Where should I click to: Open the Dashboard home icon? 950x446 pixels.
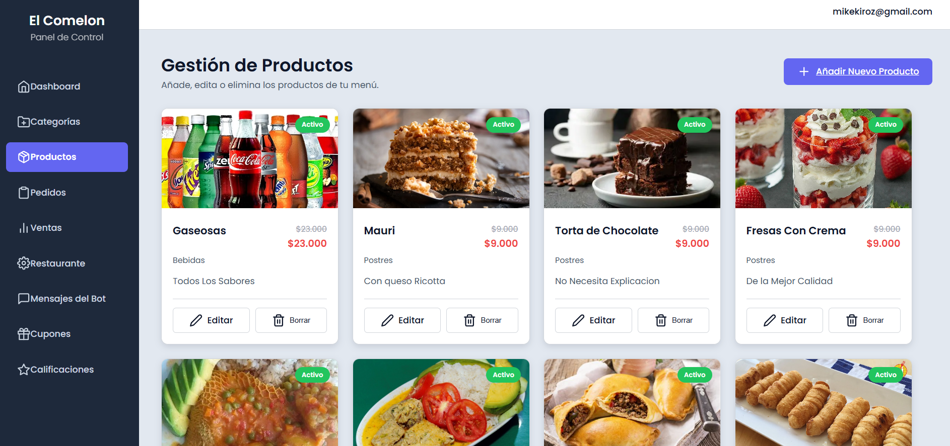pos(24,86)
